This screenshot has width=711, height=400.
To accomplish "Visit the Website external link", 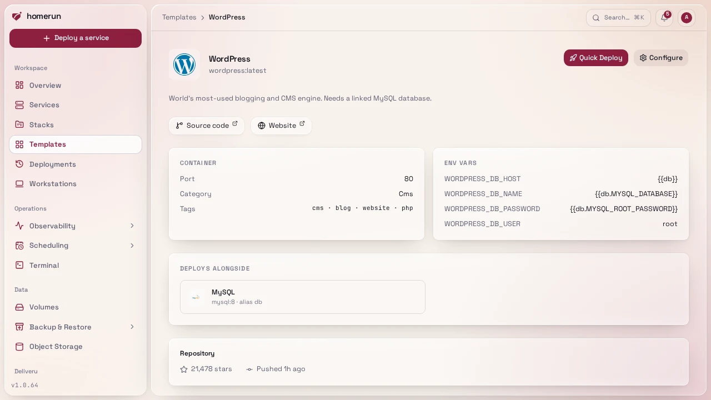I will [281, 126].
